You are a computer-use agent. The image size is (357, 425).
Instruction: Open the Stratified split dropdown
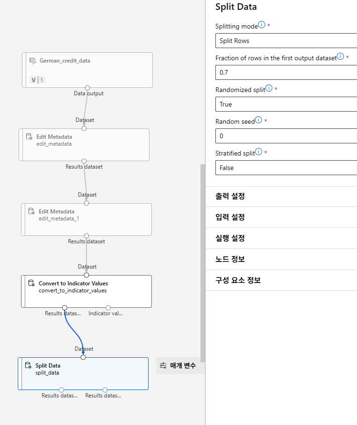[286, 168]
